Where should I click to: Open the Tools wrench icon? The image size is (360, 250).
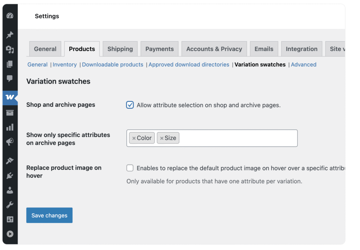[x=10, y=205]
